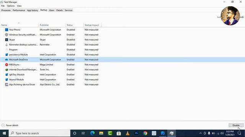Click Tonec Inc. publisher cell
This screenshot has width=245, height=137.
click(44, 70)
